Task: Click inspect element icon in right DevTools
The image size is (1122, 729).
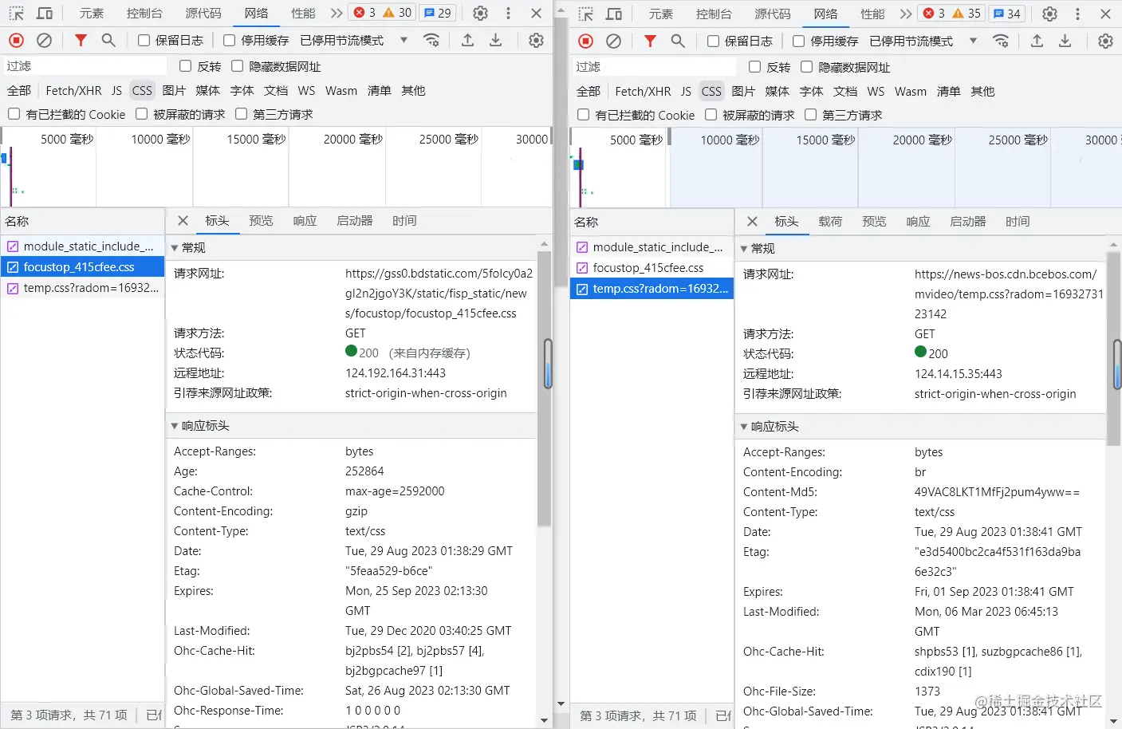Action: click(x=586, y=14)
